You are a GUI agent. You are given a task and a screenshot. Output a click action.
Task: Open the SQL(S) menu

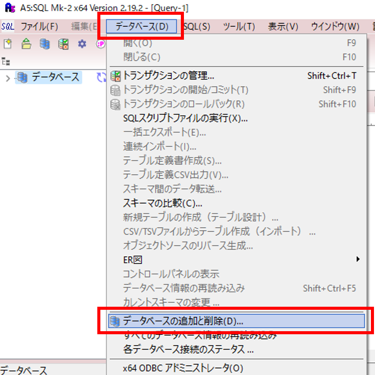[x=197, y=26]
